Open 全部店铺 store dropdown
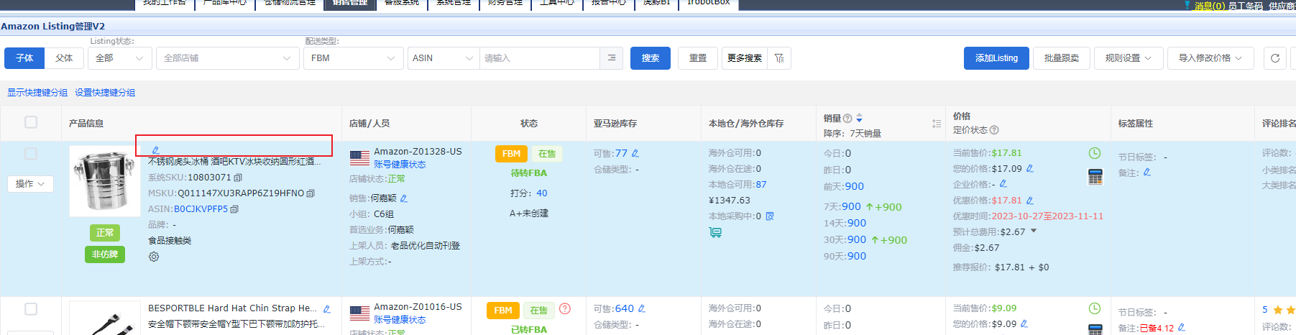The image size is (1296, 335). coord(227,58)
